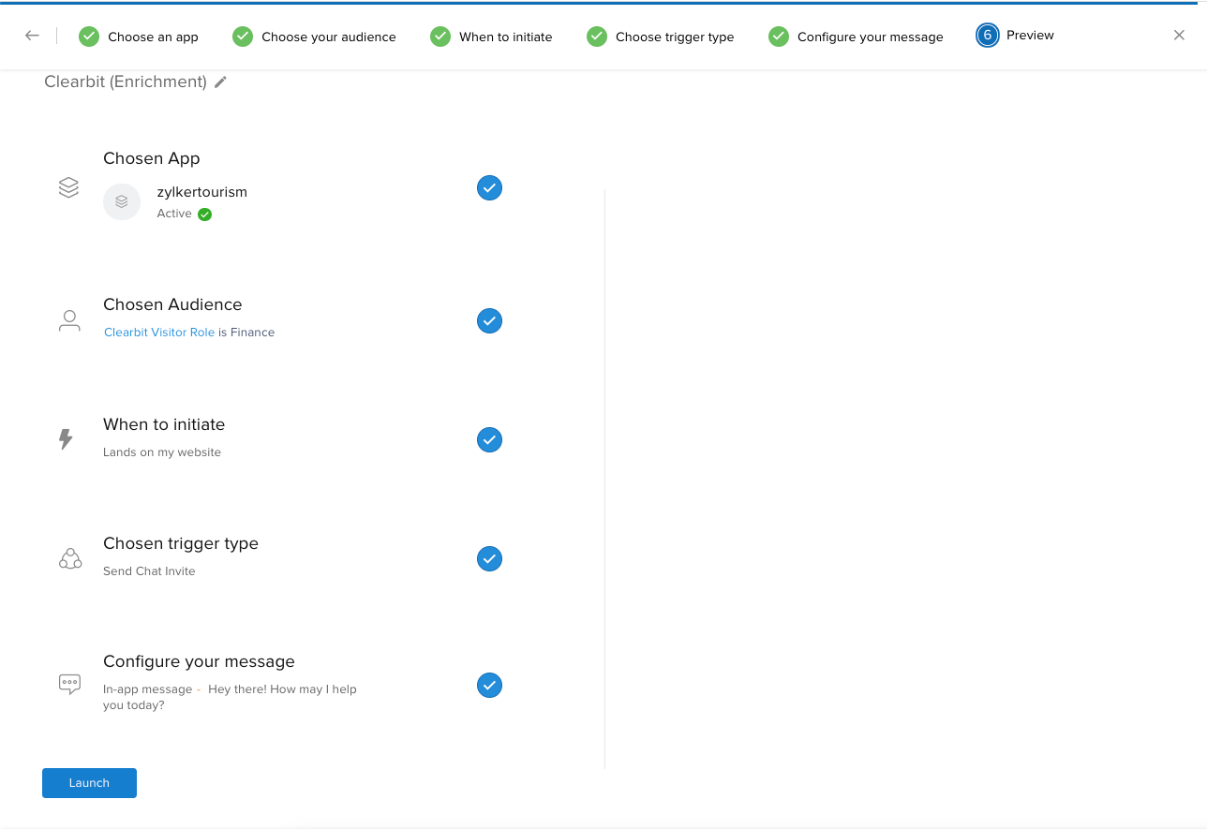
Task: Click the 'is Finance' condition text
Action: pyautogui.click(x=246, y=333)
